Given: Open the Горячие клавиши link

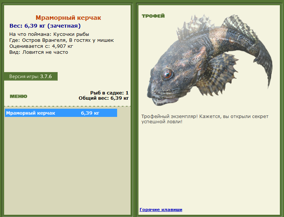Looking at the screenshot, I should tap(161, 210).
